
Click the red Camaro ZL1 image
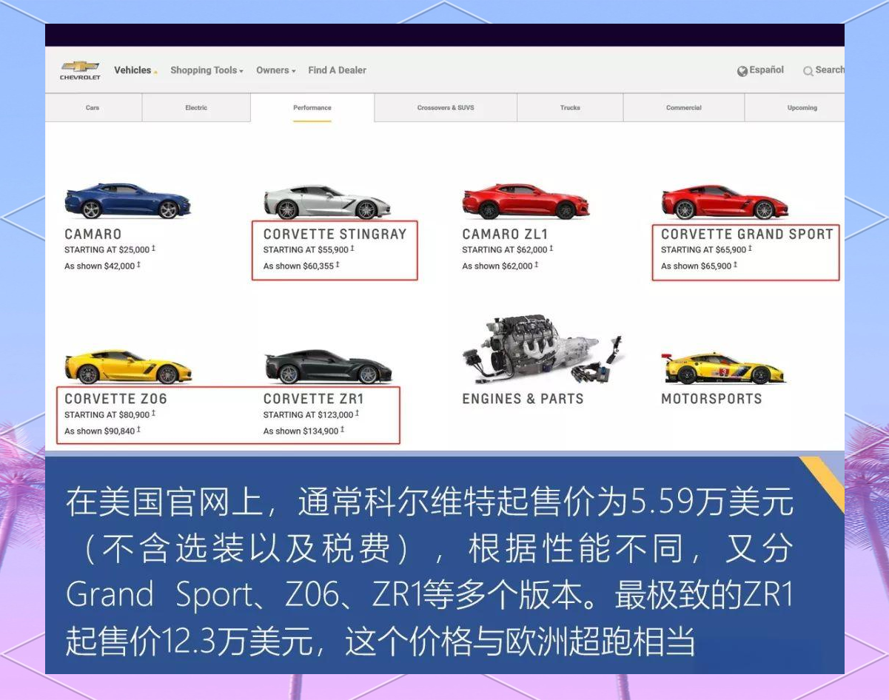click(x=526, y=202)
